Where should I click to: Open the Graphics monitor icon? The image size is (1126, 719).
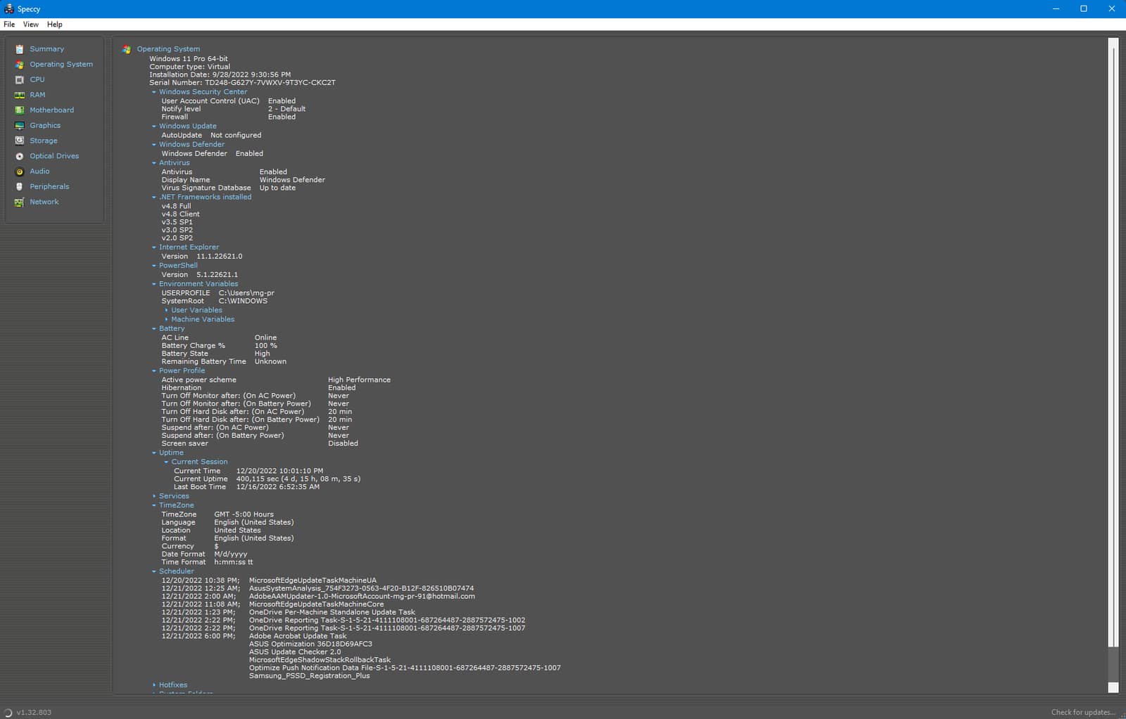(x=20, y=126)
